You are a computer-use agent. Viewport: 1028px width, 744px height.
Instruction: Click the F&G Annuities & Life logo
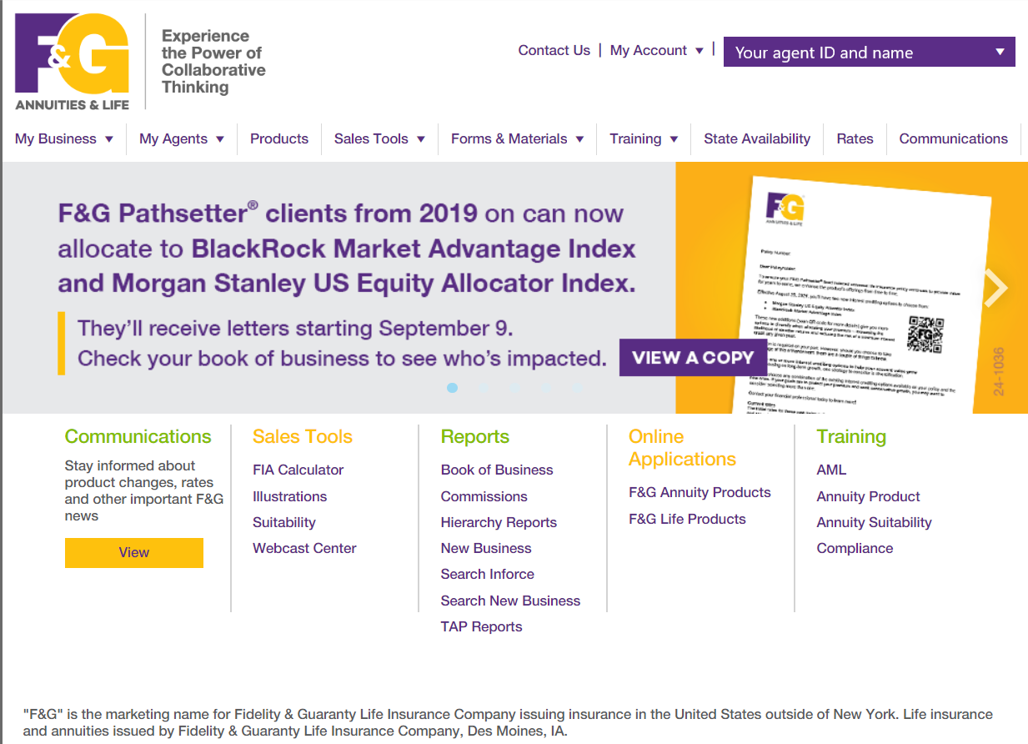tap(73, 62)
